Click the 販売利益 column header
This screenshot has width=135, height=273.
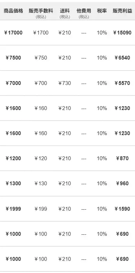[x=122, y=11]
